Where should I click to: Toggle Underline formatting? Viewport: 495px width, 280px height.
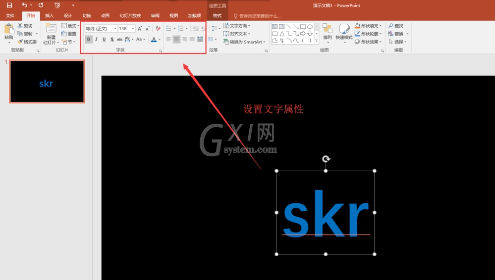104,40
